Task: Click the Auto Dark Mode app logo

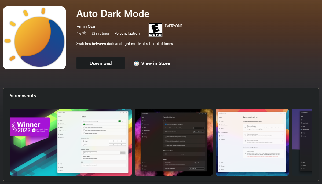Action: pyautogui.click(x=34, y=38)
